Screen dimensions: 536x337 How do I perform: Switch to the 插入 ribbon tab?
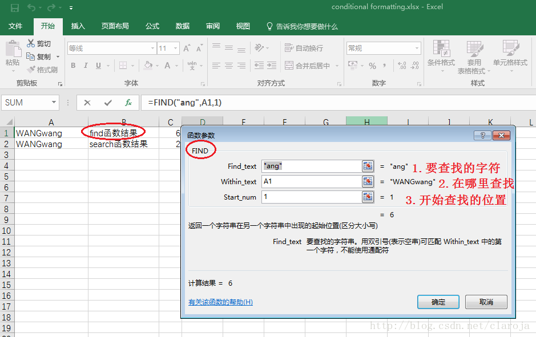click(78, 26)
